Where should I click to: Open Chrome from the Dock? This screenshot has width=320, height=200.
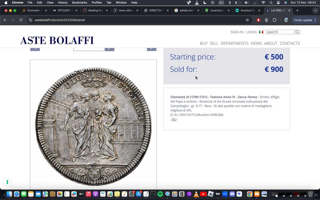250,194
